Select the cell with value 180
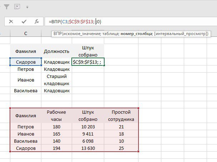Screen dimensions: 217x162 tap(56, 127)
